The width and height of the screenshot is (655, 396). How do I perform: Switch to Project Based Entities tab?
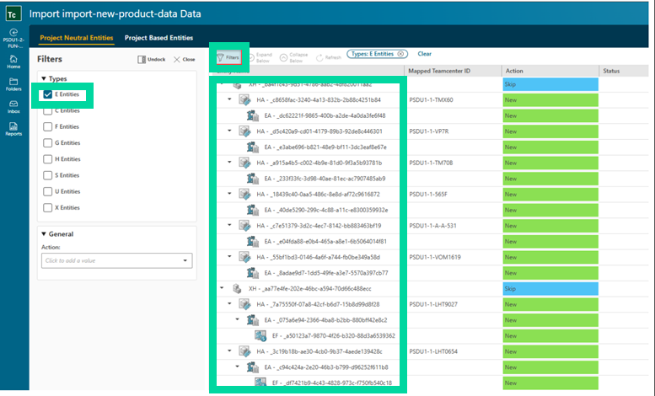[x=158, y=38]
